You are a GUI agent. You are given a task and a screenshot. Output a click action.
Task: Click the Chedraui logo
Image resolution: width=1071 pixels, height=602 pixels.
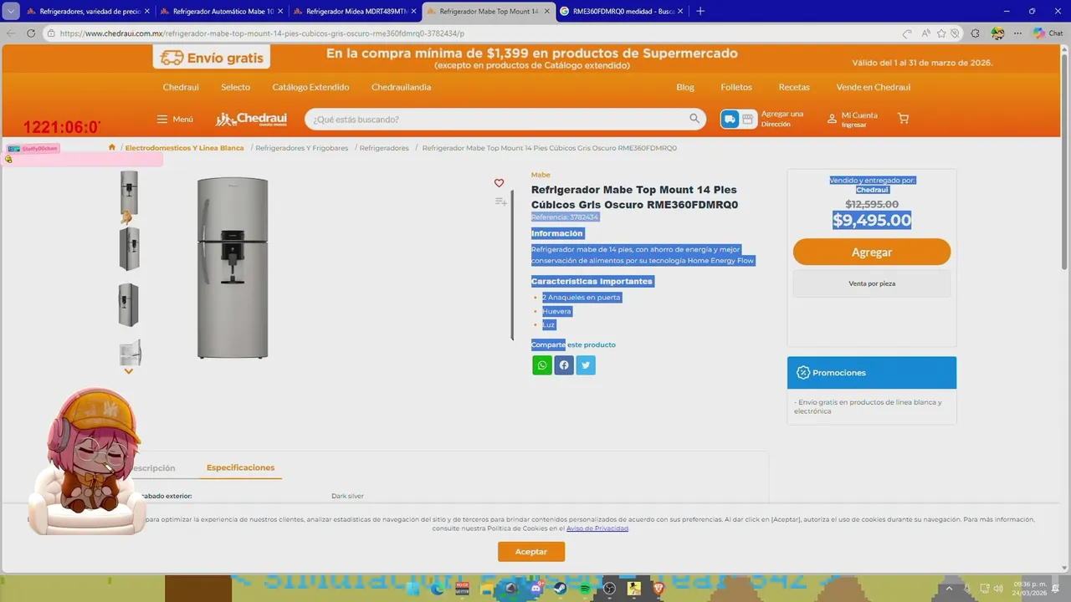[251, 119]
